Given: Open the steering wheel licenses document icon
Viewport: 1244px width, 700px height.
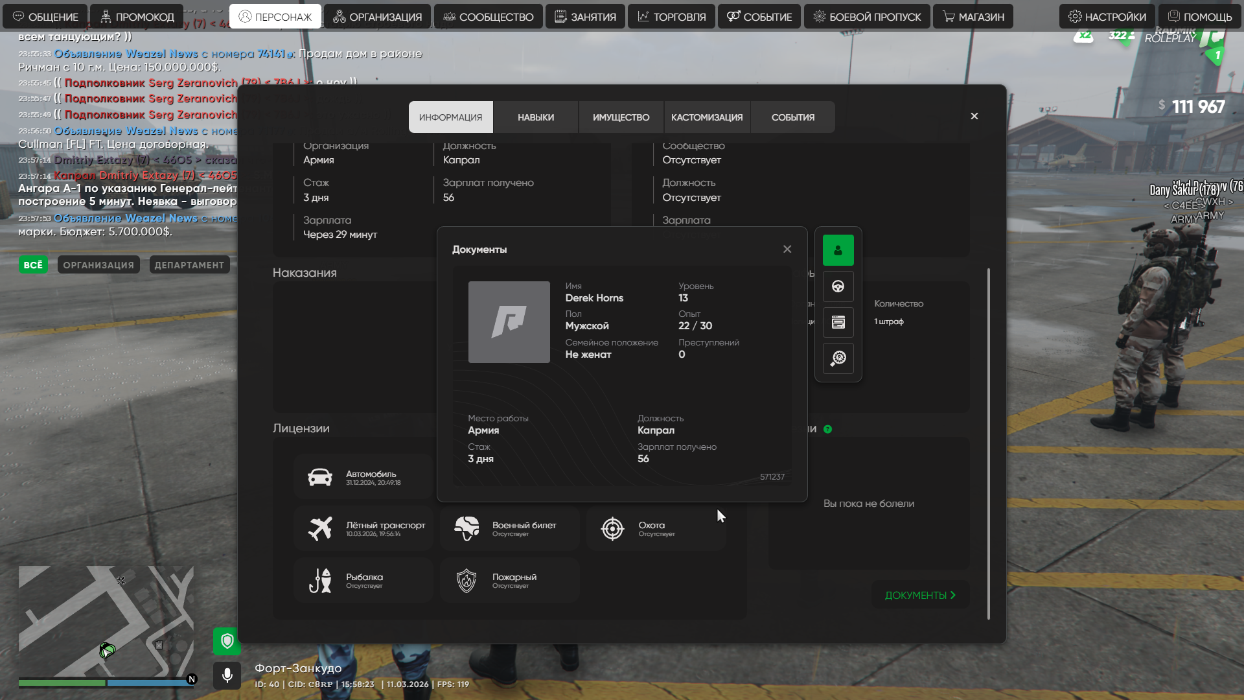Looking at the screenshot, I should pyautogui.click(x=838, y=286).
